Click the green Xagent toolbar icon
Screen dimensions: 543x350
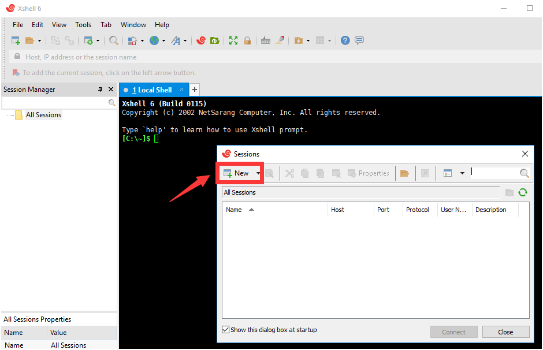point(215,40)
